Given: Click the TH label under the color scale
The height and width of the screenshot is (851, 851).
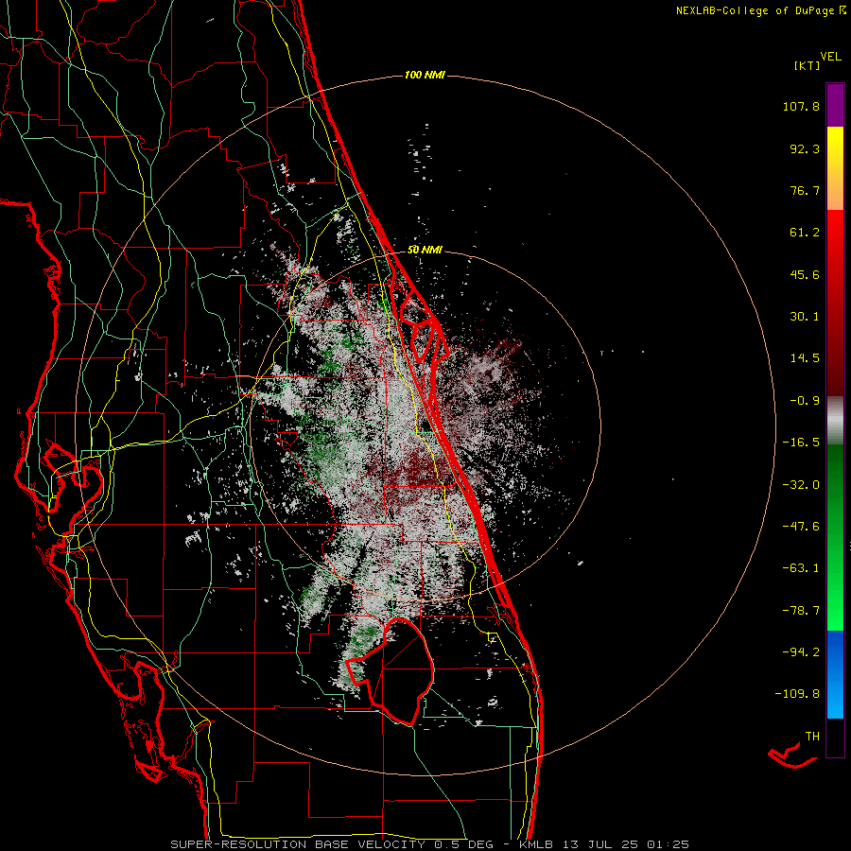Looking at the screenshot, I should [812, 737].
